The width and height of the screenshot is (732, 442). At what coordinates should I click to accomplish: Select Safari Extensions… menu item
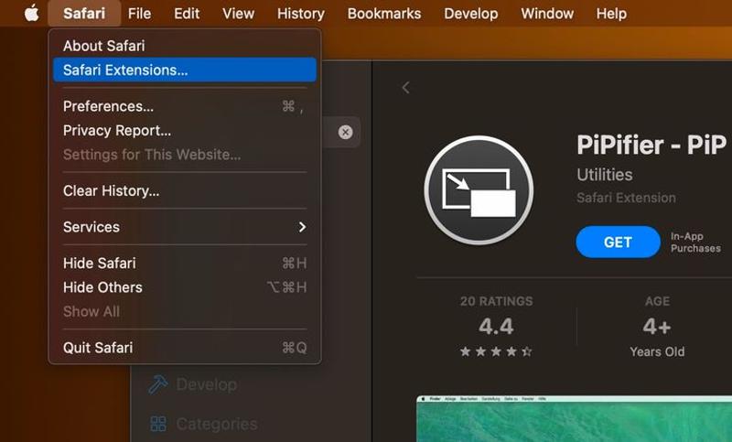tap(185, 70)
